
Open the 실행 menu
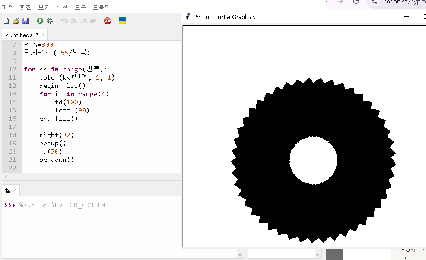coord(62,7)
